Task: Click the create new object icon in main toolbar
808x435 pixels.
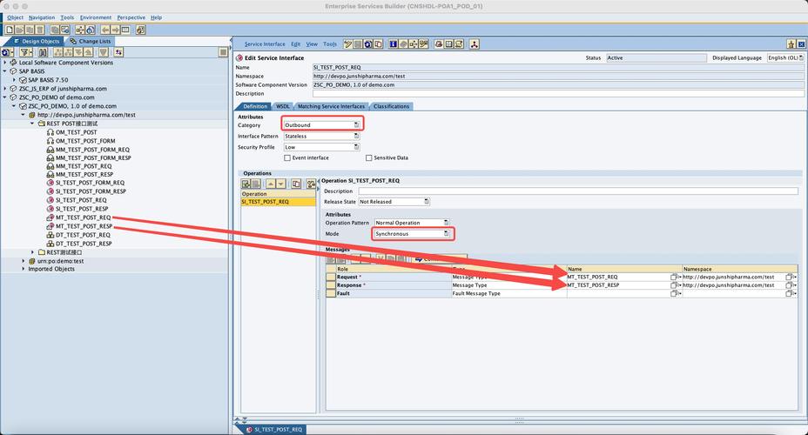Action: pyautogui.click(x=9, y=30)
